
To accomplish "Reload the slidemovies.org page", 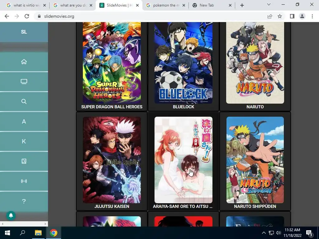I will coord(27,16).
